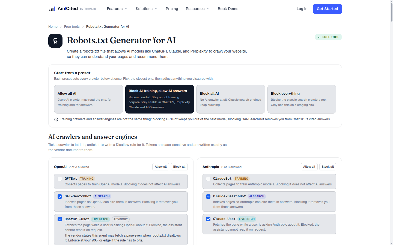Click the AI SEARCH tag beside Claude-SearchBot
The width and height of the screenshot is (393, 245).
tap(257, 197)
